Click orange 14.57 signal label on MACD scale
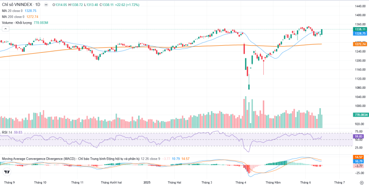This screenshot has height=185, width=369. point(359,157)
